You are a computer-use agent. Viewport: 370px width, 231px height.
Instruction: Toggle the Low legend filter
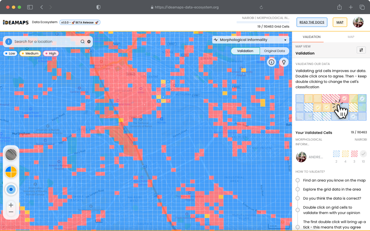(x=10, y=53)
